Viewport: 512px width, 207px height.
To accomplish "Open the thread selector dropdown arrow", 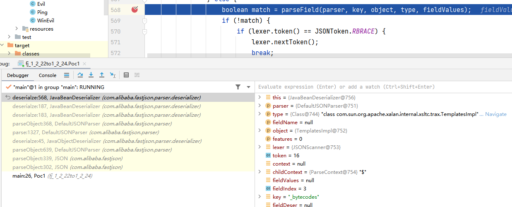I will coord(248,87).
